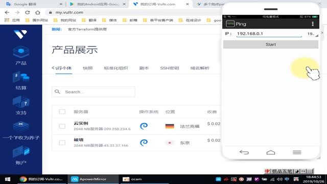Open the 云实例 server link
This screenshot has width=327, height=184.
[x=81, y=123]
